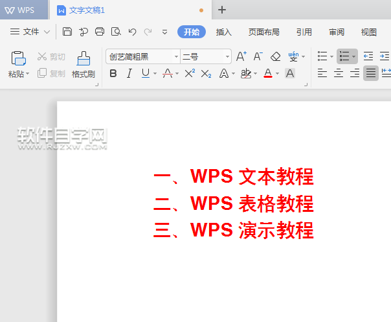Toggle bold formatting
Viewport: 391px width, 322px height.
pyautogui.click(x=113, y=73)
